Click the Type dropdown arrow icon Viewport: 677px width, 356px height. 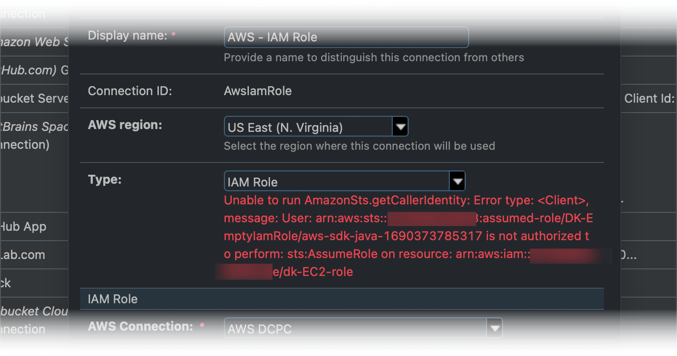click(456, 181)
